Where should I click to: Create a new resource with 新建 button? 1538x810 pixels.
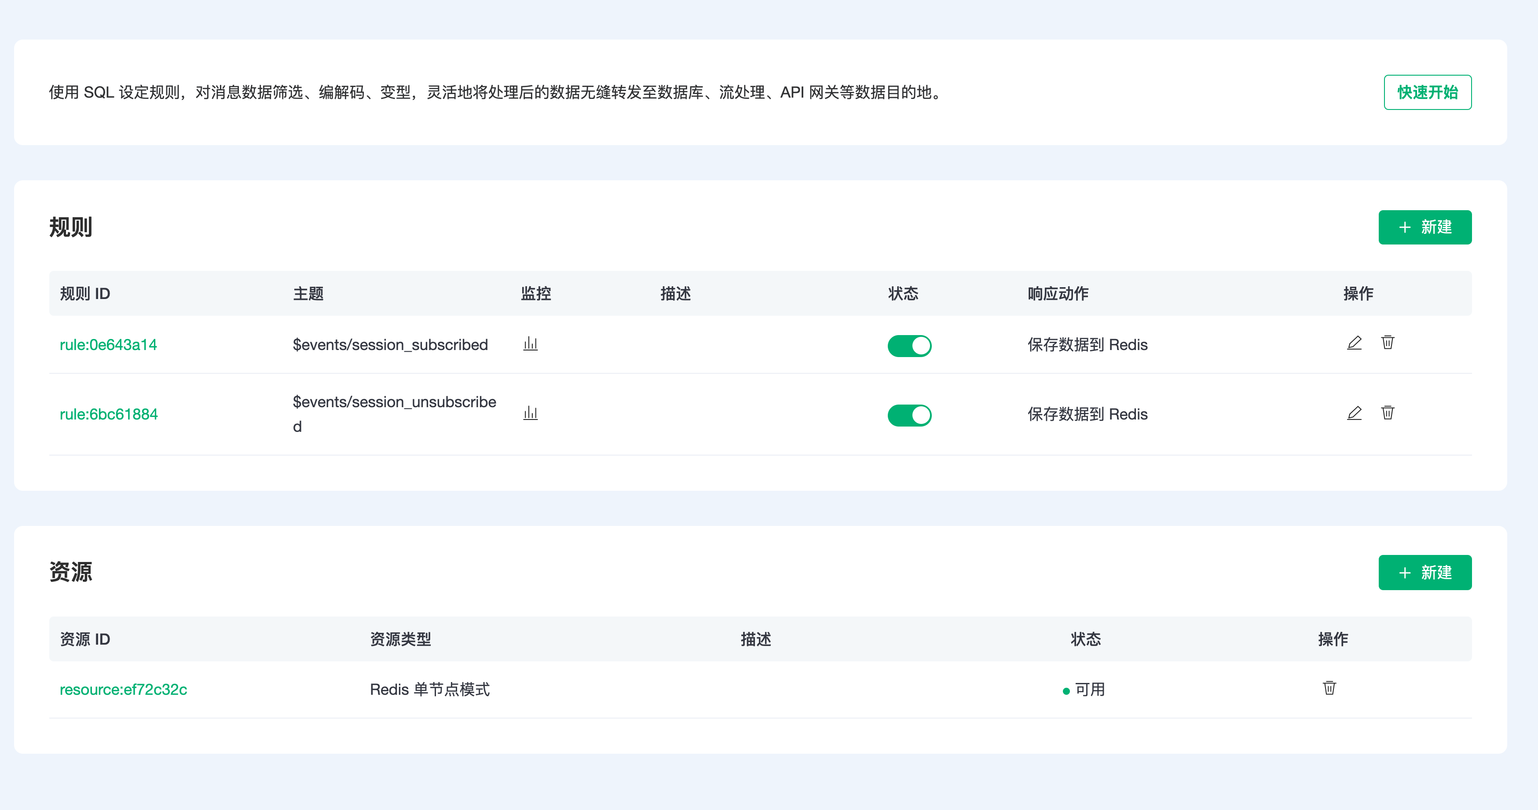pyautogui.click(x=1424, y=573)
